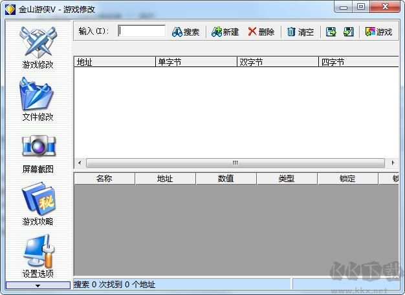405x295 pixels.
Task: Click the 名称 column header
Action: (105, 179)
